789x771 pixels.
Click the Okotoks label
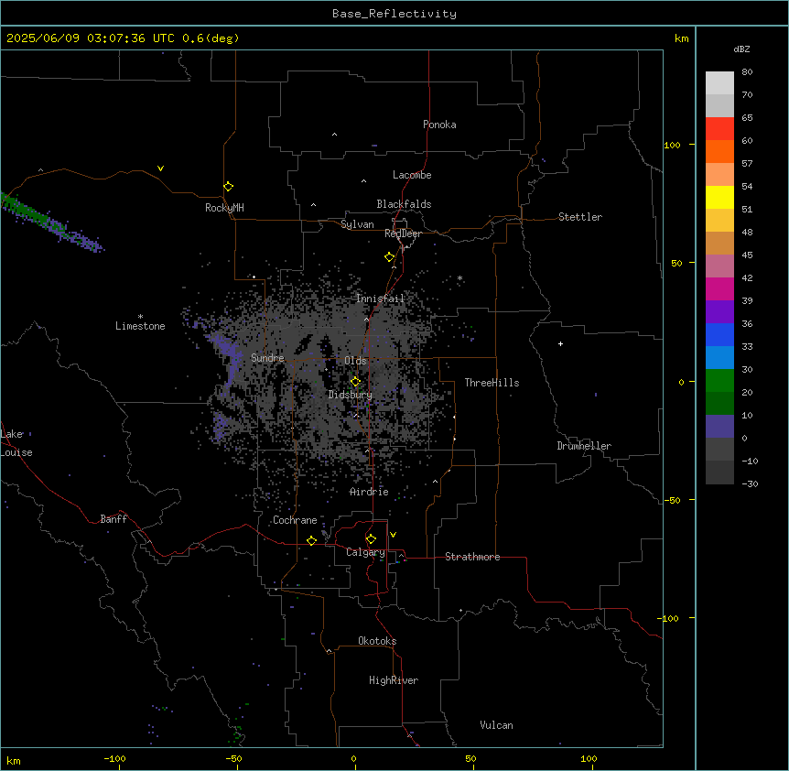pyautogui.click(x=377, y=641)
